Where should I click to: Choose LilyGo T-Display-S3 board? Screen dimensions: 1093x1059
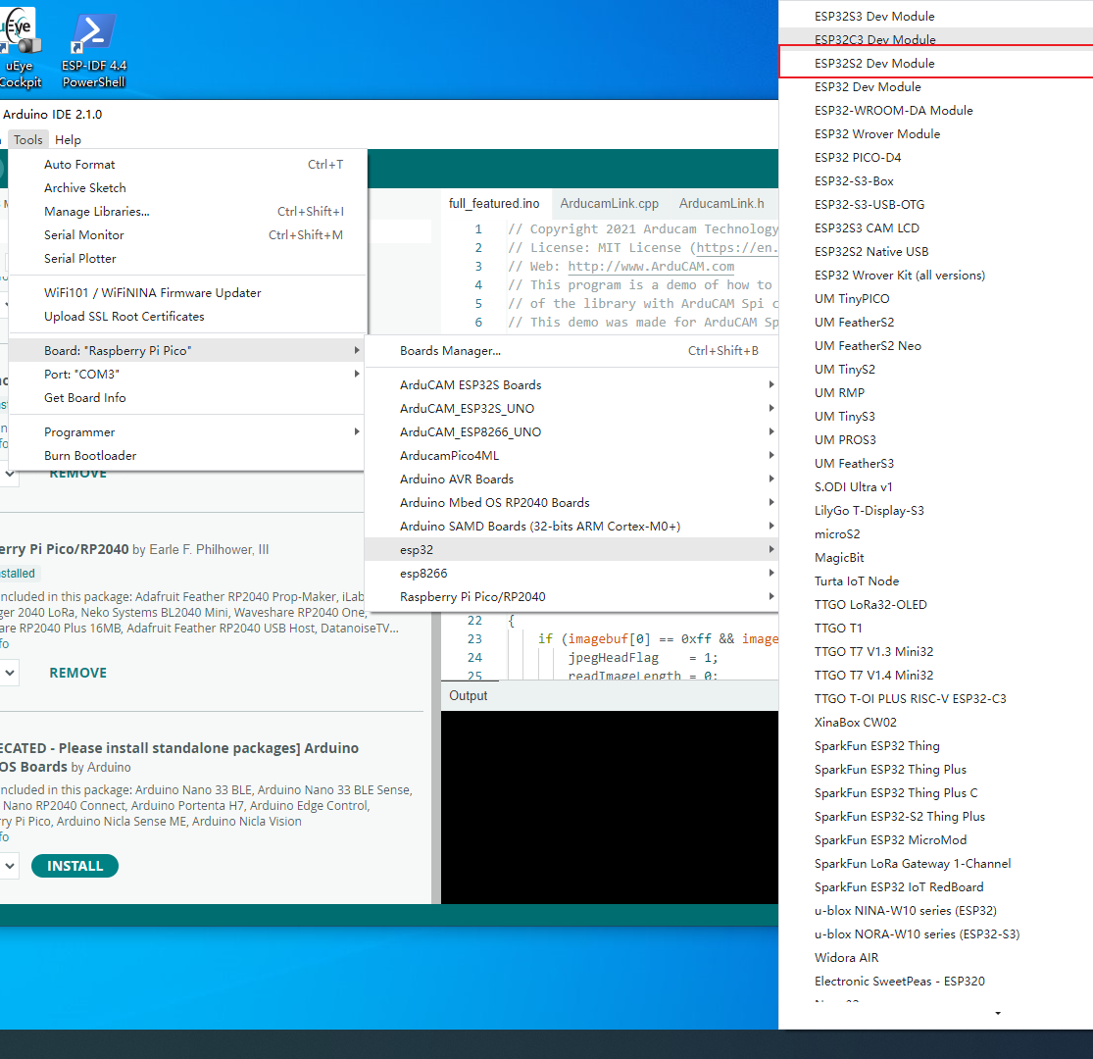click(x=935, y=510)
